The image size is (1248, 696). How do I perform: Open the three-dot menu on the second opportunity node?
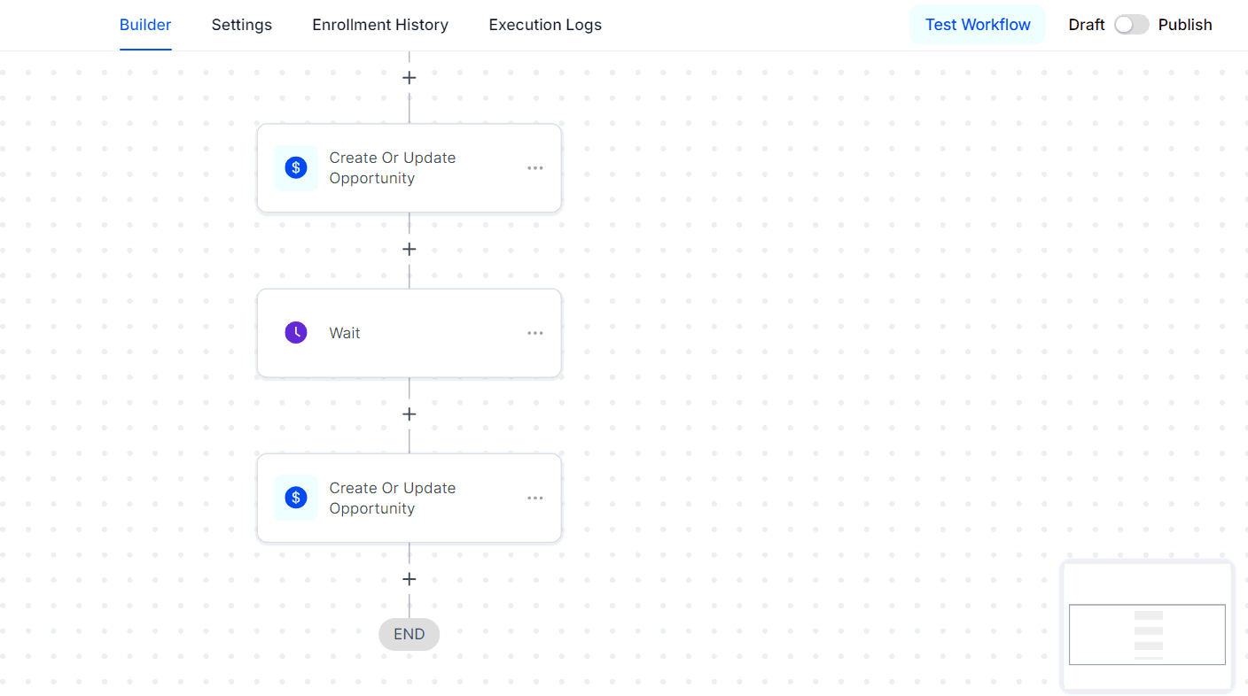click(x=534, y=498)
